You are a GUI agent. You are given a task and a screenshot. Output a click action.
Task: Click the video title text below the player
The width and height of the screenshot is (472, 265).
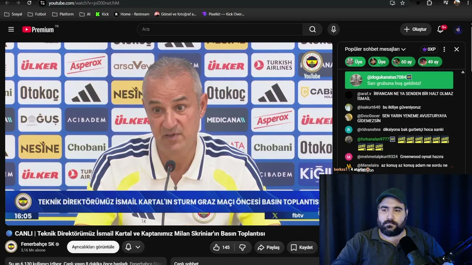tap(140, 234)
